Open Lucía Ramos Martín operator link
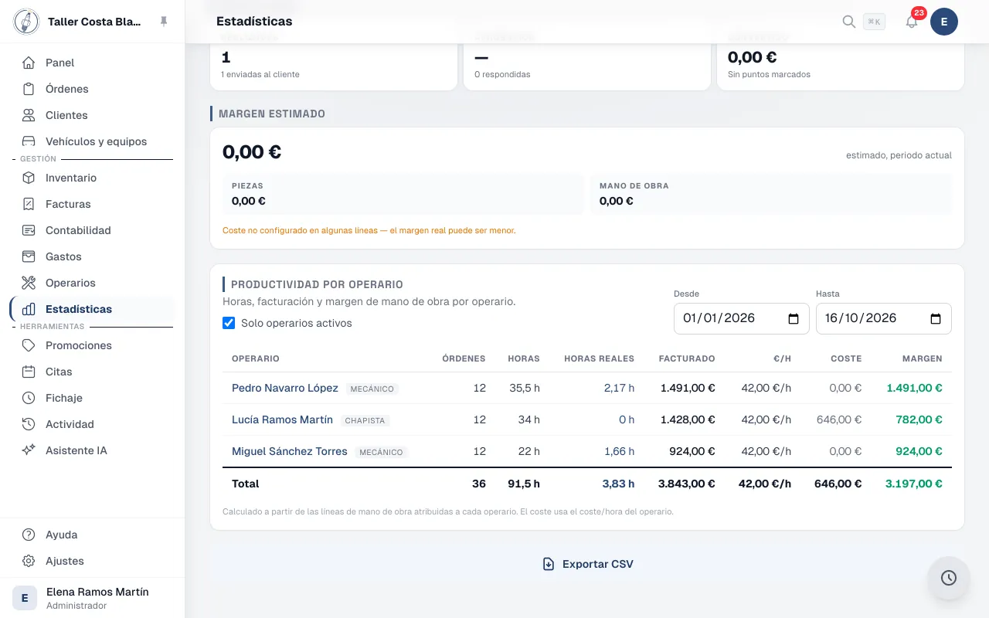The width and height of the screenshot is (989, 618). coord(282,419)
